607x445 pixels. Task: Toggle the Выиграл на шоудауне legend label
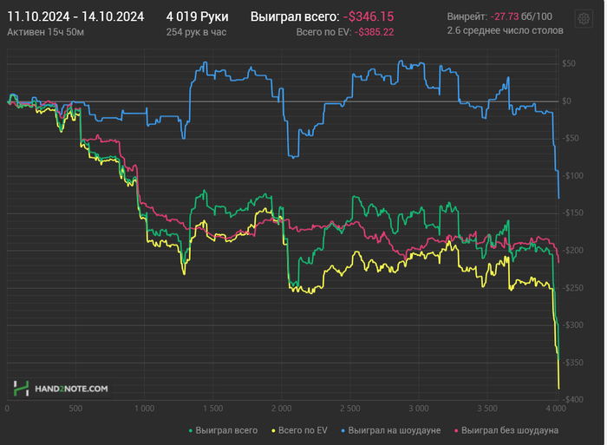tap(395, 430)
